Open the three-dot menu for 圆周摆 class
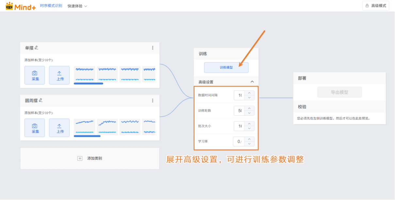The image size is (395, 200). [152, 100]
